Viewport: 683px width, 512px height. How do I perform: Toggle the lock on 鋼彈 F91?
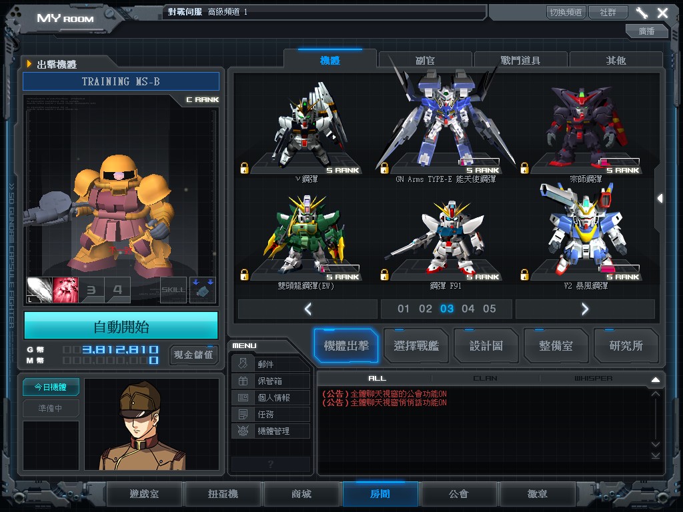click(384, 275)
